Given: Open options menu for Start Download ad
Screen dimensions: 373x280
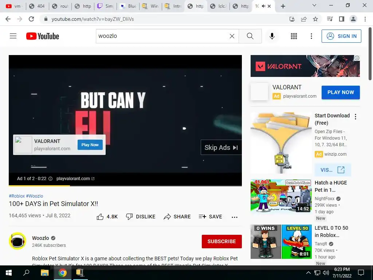Looking at the screenshot, I should point(356,116).
